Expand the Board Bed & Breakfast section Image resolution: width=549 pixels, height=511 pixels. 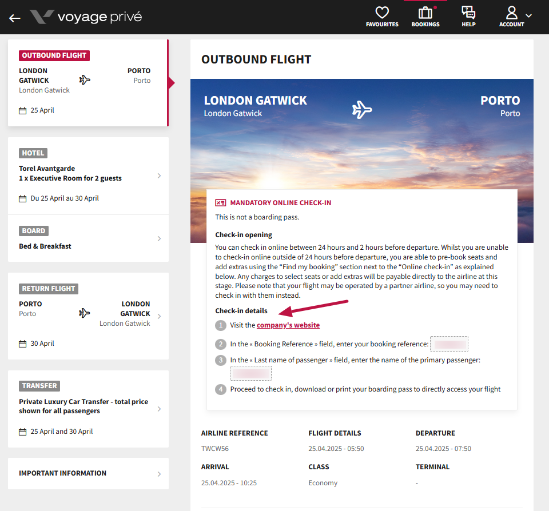click(88, 238)
